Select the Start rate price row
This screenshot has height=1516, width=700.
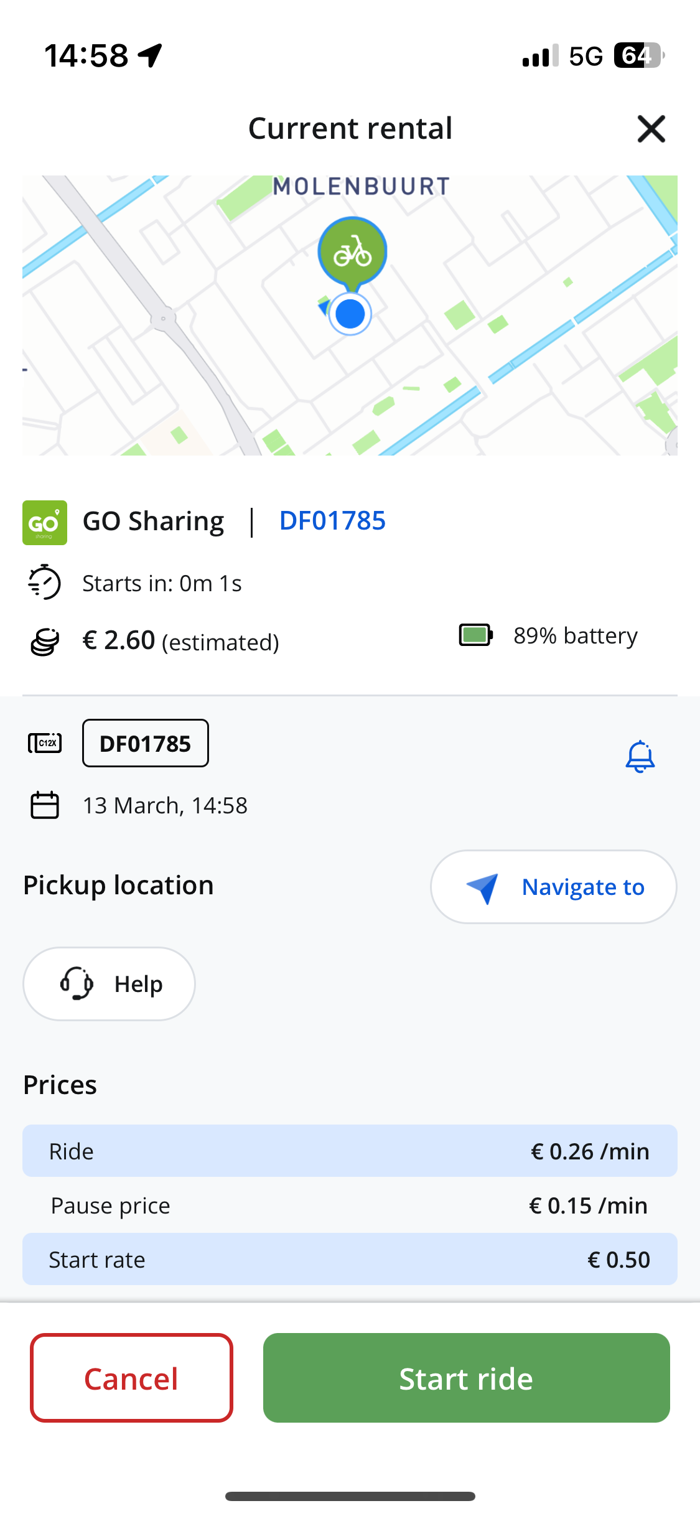click(x=350, y=1259)
